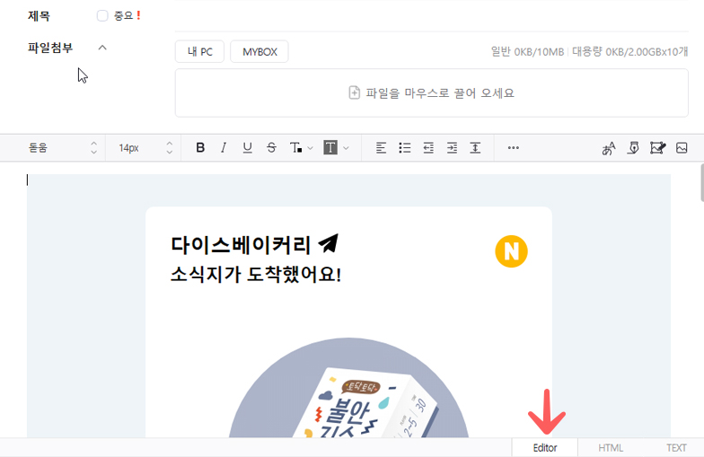Click the yellow N logo badge
This screenshot has height=457, width=704.
tap(511, 251)
